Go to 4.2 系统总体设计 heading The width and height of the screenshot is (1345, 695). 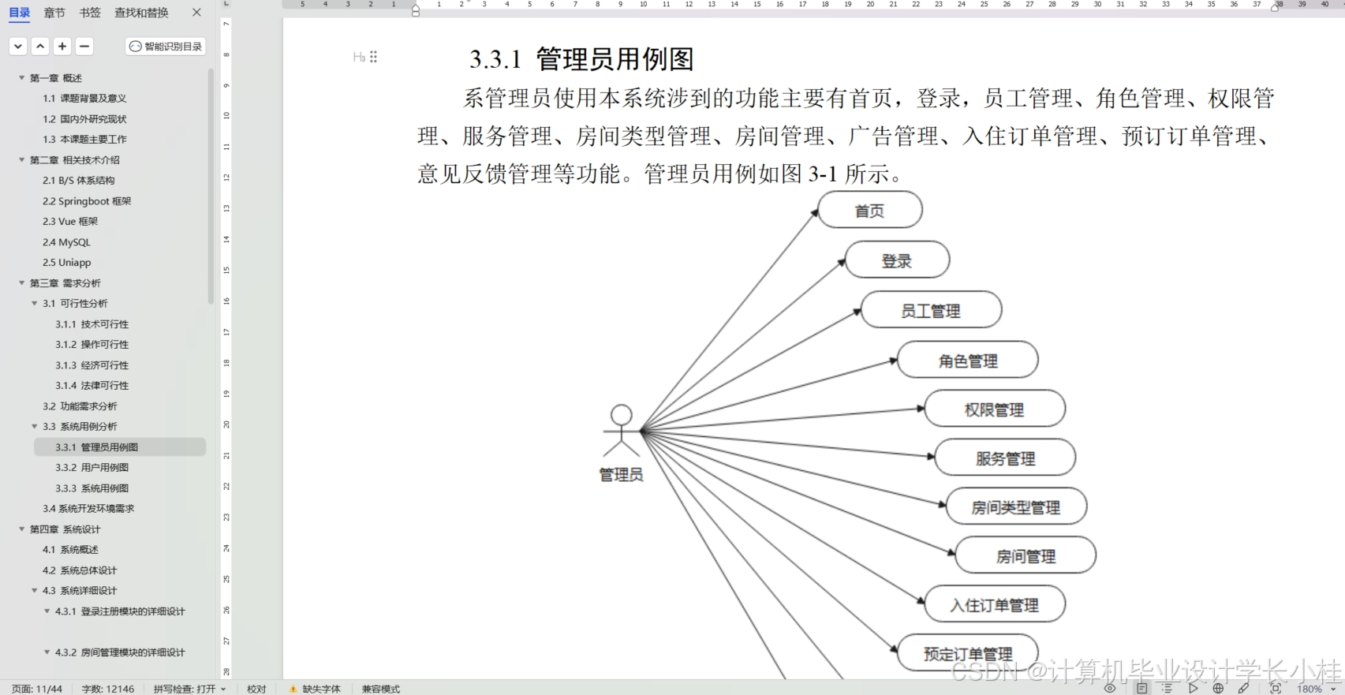[x=80, y=570]
